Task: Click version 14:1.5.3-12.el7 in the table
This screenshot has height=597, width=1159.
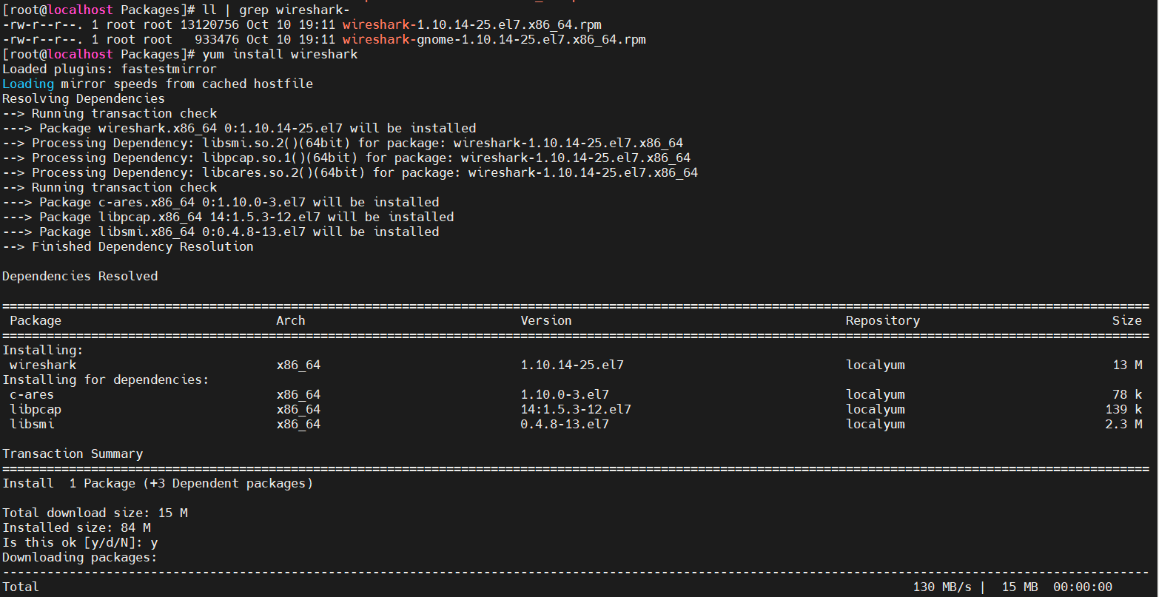Action: click(576, 409)
